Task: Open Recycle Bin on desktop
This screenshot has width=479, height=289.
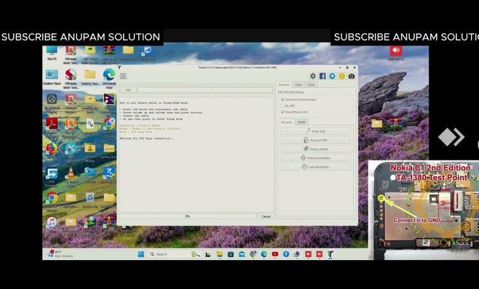Action: tap(90, 200)
